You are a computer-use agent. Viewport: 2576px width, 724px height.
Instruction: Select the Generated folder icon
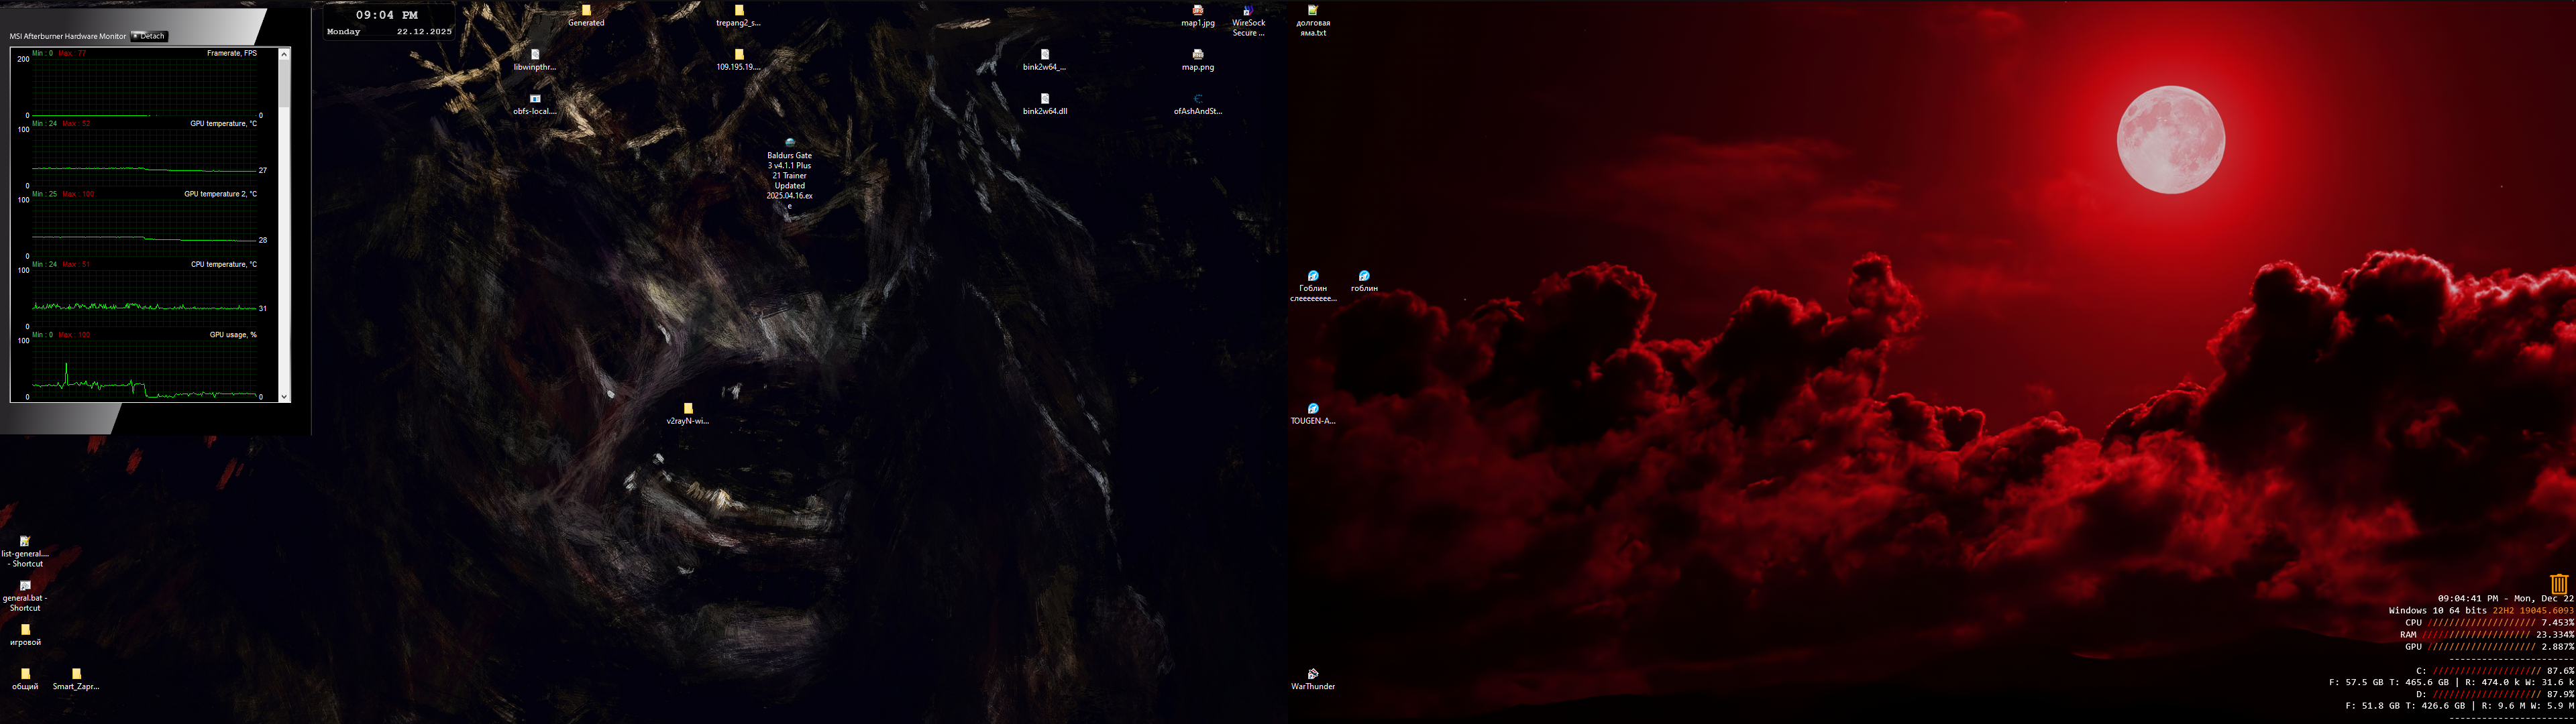(x=586, y=11)
